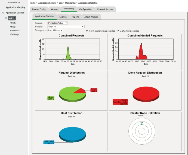Click the red Deny-Request Distribution pie
Viewport: 188px width, 155px height.
[146, 94]
